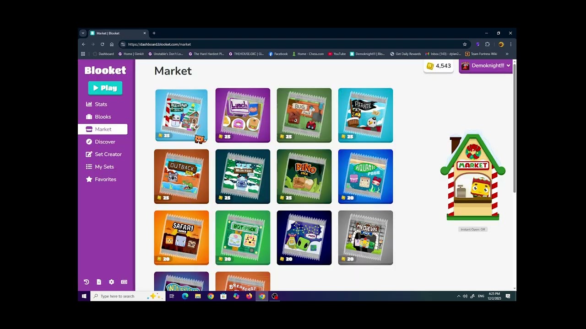
Task: Open the browser extensions puzzle icon
Action: coord(488,44)
